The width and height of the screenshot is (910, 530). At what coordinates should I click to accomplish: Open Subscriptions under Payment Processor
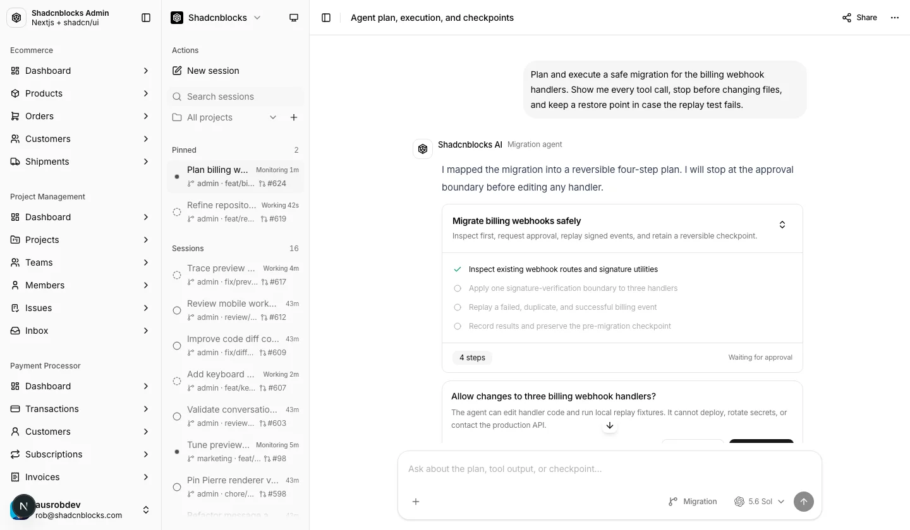[x=81, y=454]
